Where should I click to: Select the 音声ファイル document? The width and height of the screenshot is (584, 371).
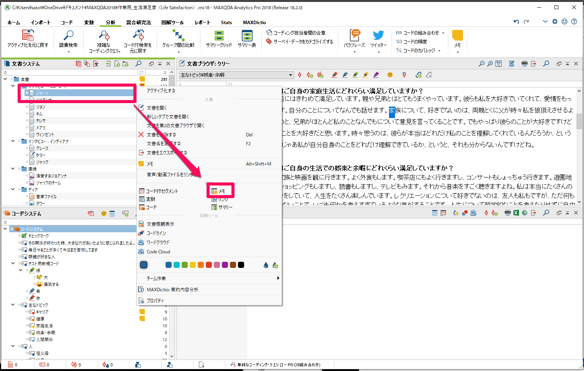point(46,197)
